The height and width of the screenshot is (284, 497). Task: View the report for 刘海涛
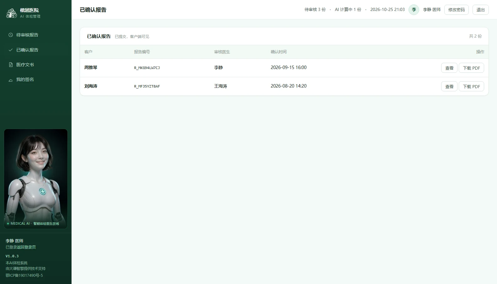point(449,86)
